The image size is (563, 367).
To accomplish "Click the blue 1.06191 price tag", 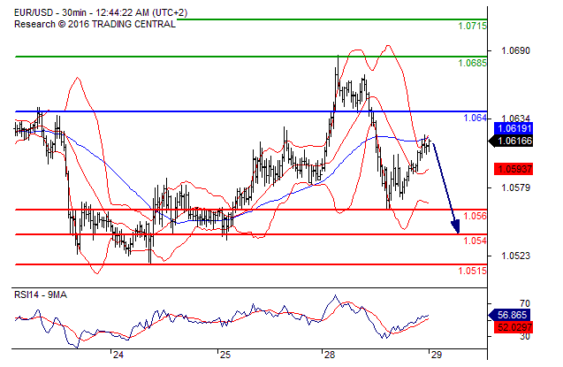I will pos(514,128).
